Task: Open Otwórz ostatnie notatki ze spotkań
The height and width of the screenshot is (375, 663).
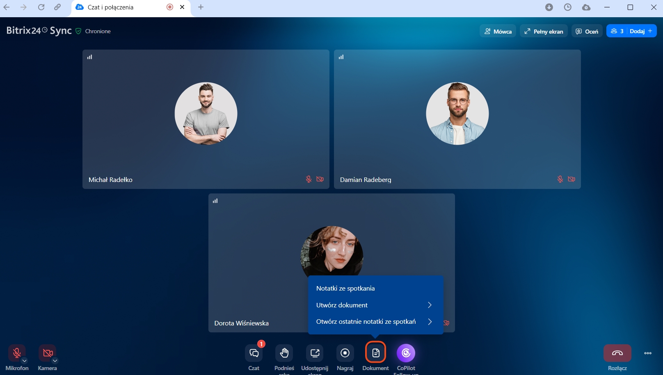Action: pos(375,322)
